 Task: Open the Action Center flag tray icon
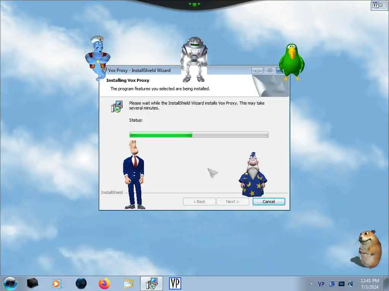pos(332,284)
